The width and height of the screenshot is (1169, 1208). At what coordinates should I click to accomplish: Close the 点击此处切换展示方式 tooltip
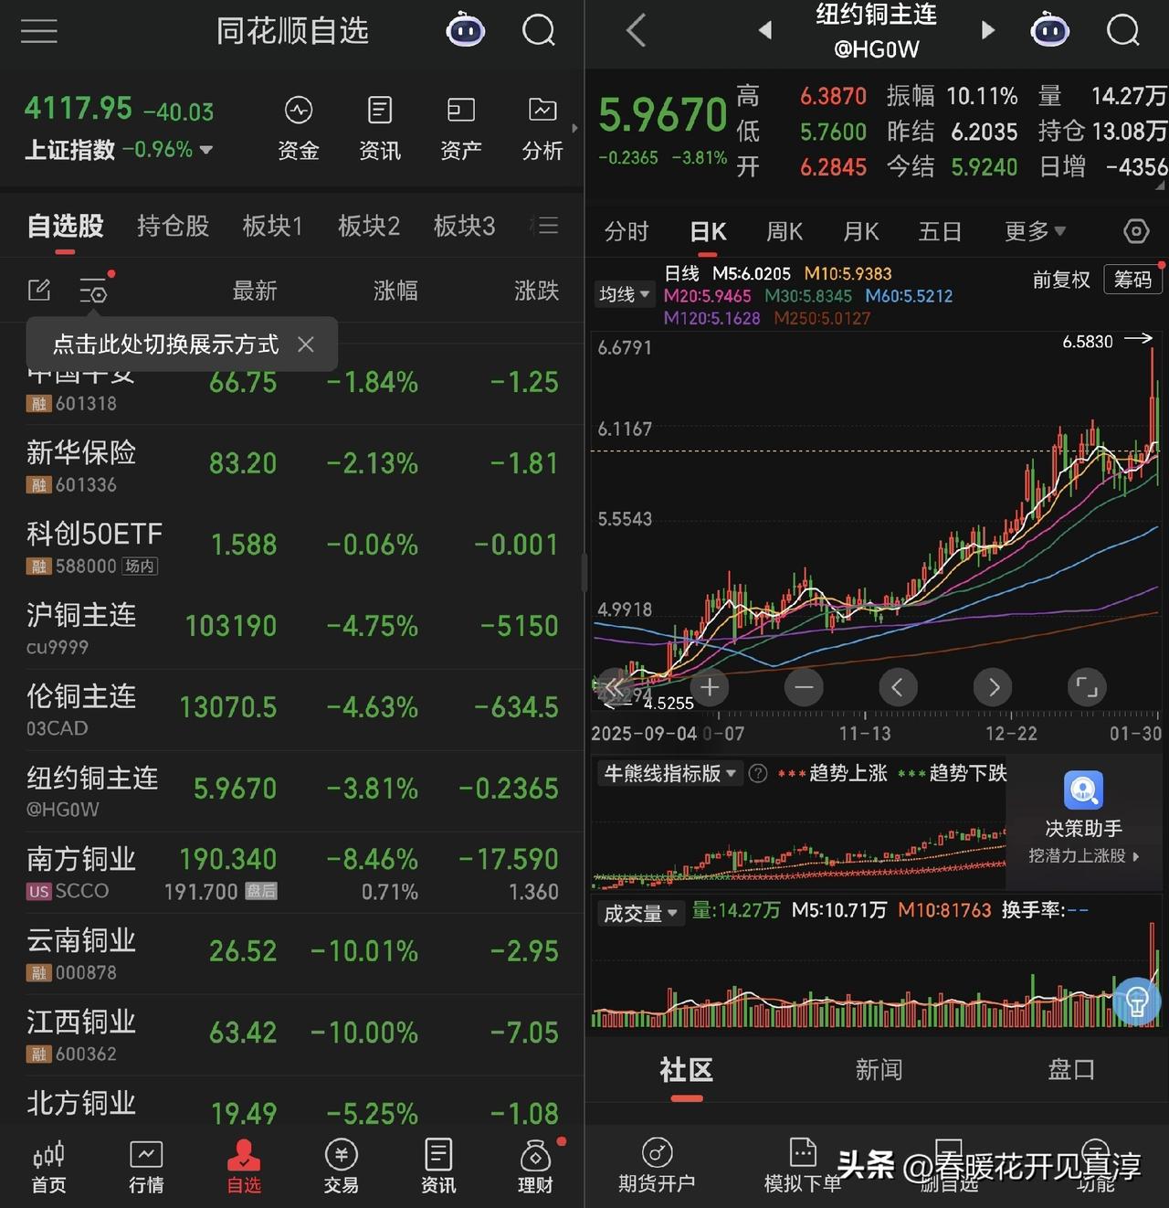point(306,344)
